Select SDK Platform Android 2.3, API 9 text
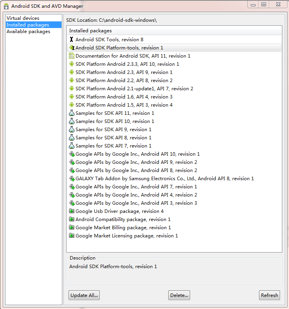Viewport: 289px width, 309px height. pyautogui.click(x=124, y=72)
